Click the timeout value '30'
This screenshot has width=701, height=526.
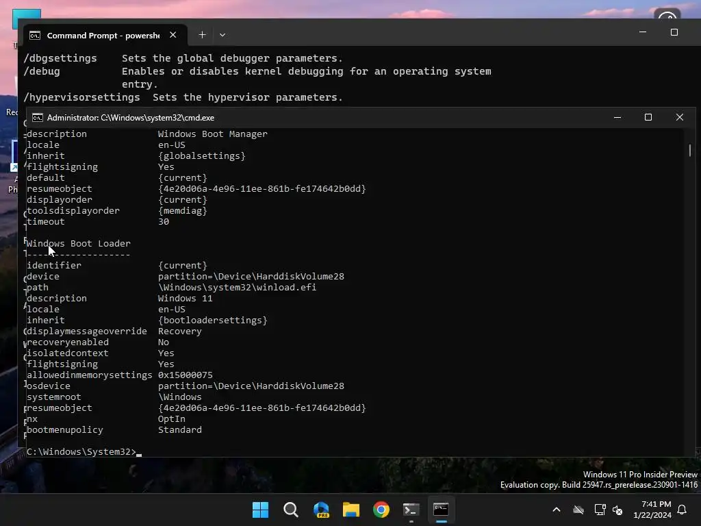coord(164,222)
